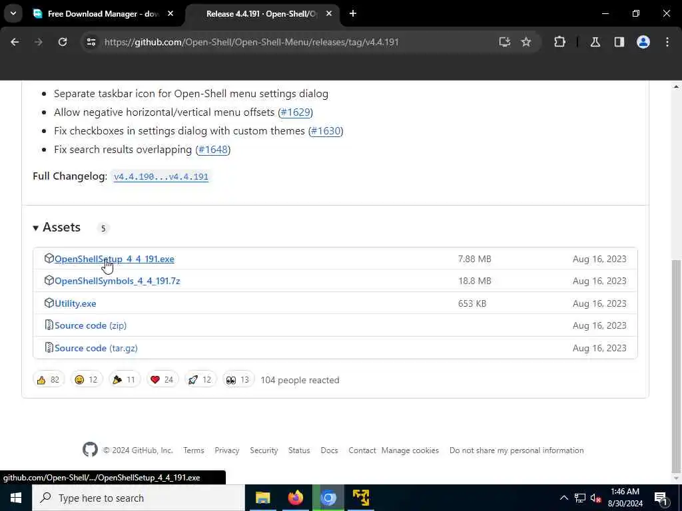
Task: Click the address bar URL field
Action: pyautogui.click(x=251, y=42)
